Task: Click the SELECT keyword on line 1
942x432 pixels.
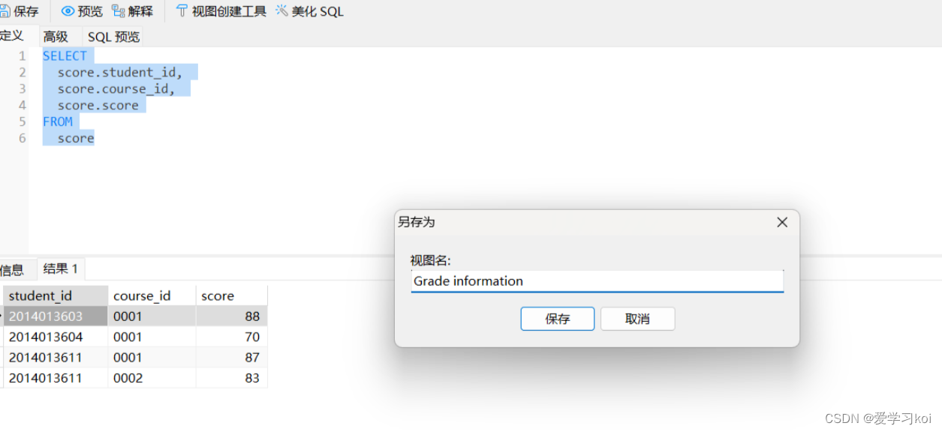Action: click(65, 55)
